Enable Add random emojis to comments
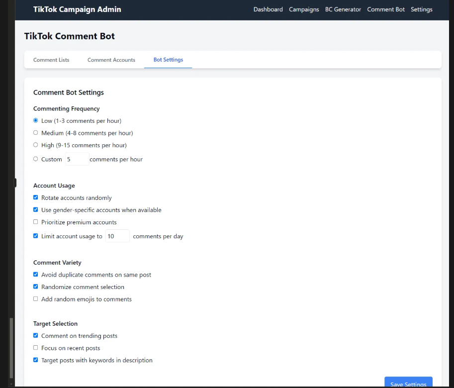 pyautogui.click(x=36, y=299)
